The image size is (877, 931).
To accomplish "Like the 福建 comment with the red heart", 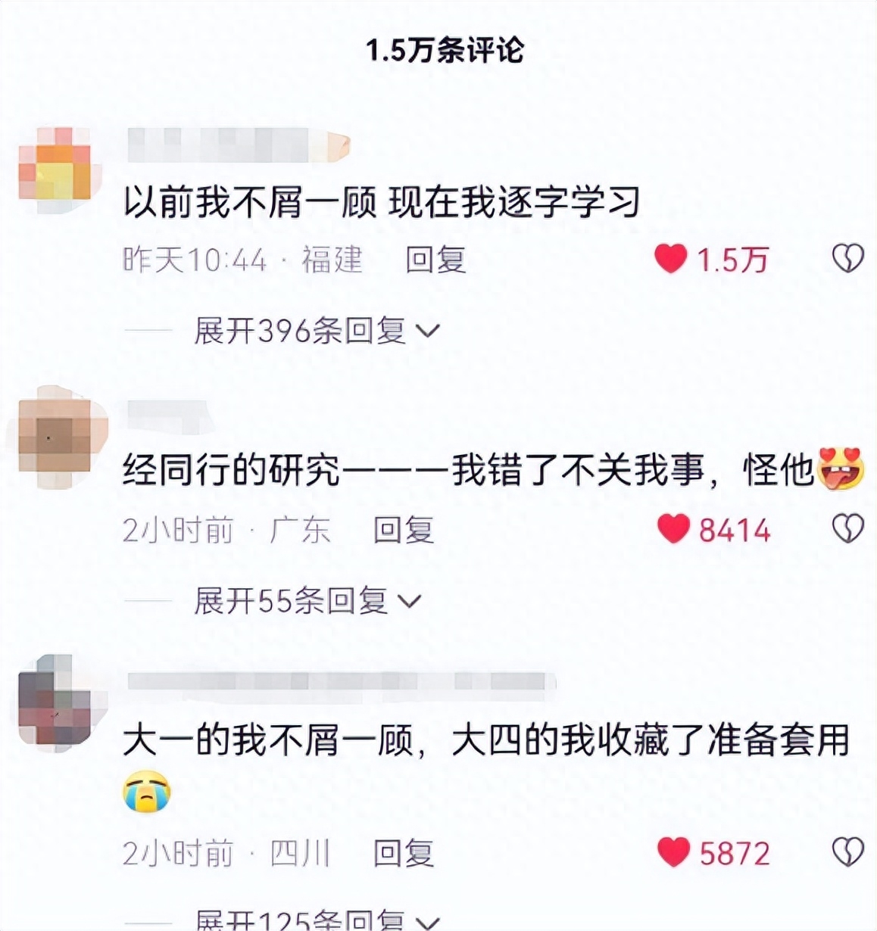I will (670, 260).
